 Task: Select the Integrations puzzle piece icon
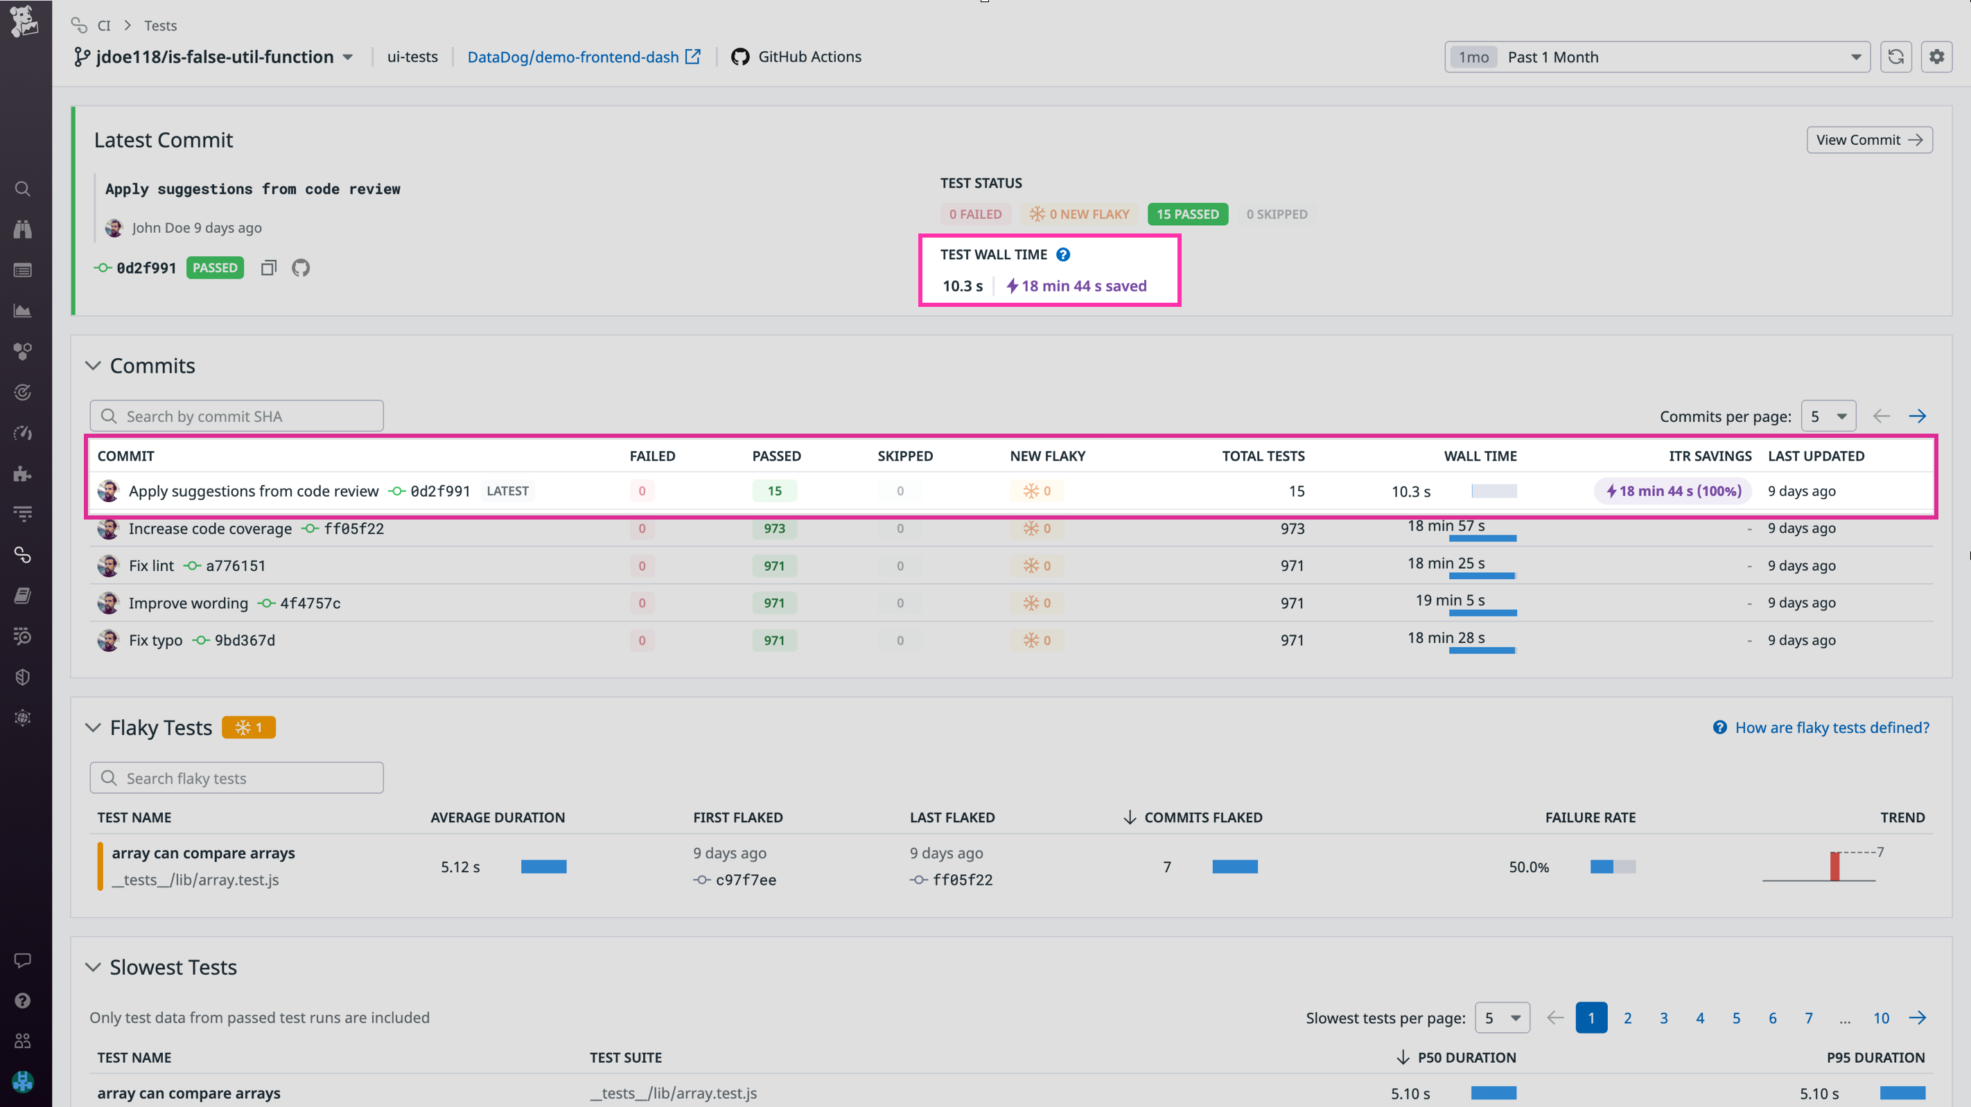point(22,475)
